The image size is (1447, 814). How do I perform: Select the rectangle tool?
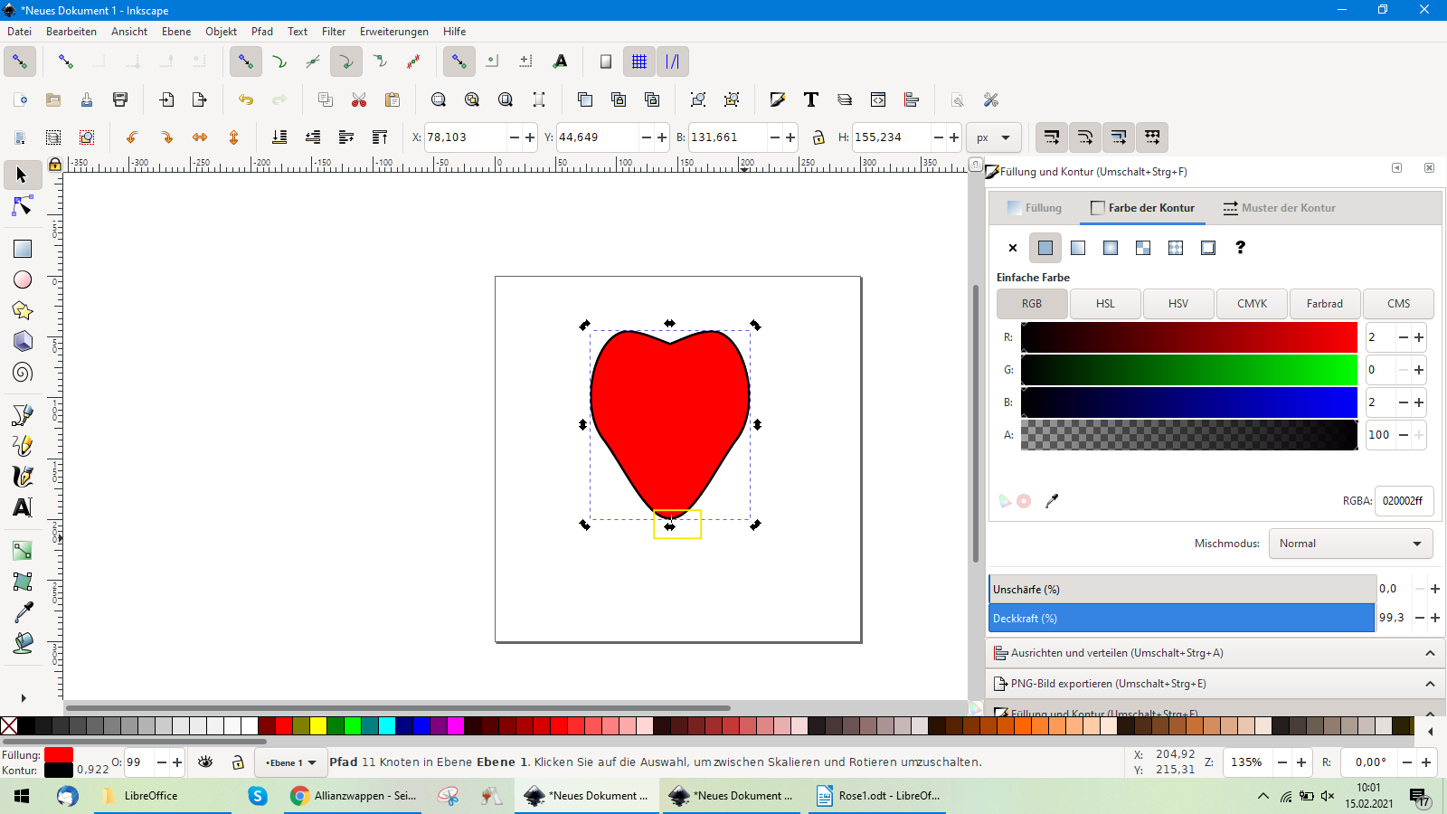click(23, 249)
